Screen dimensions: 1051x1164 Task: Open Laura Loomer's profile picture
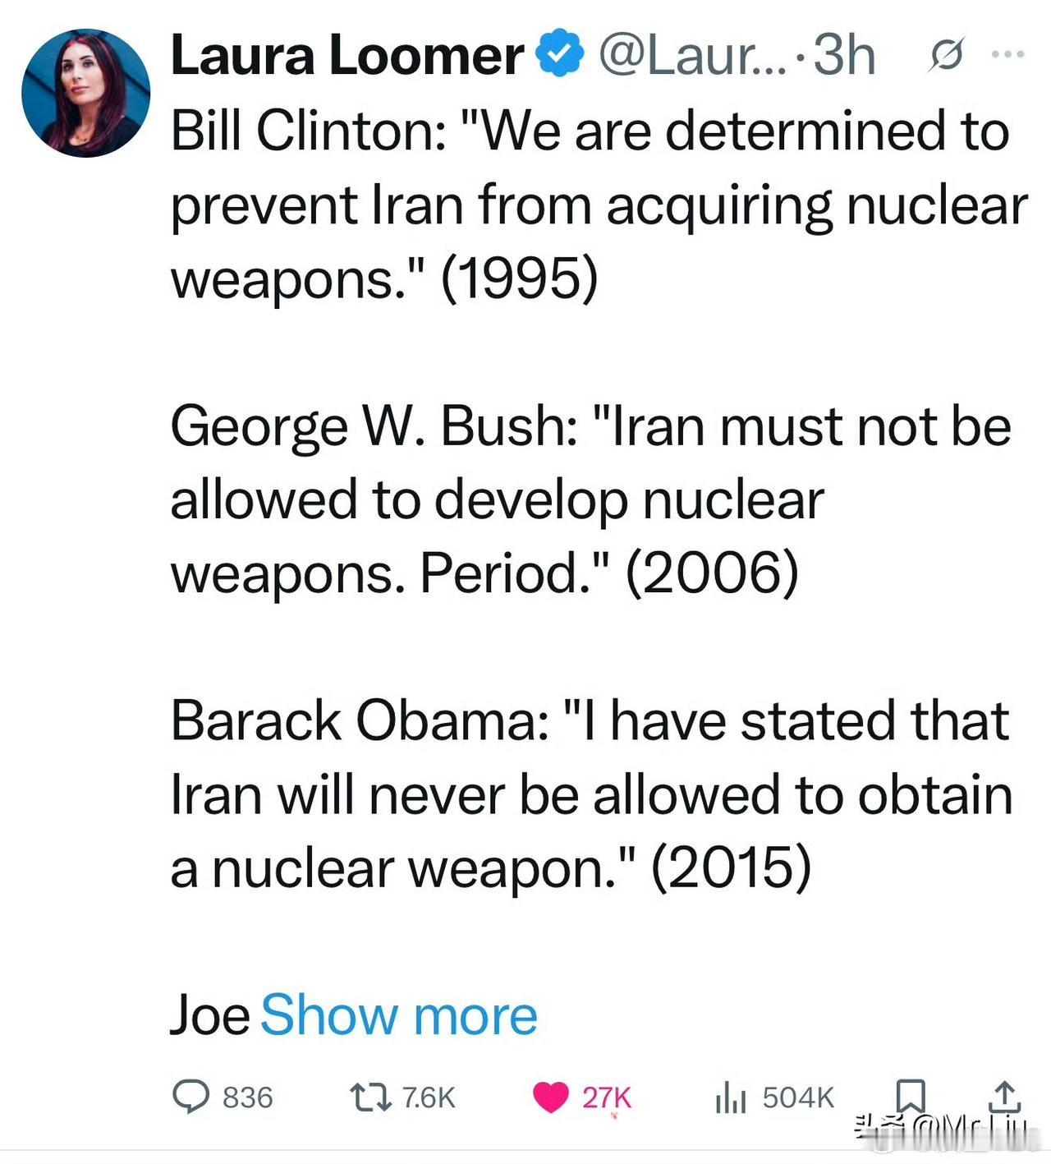[86, 93]
